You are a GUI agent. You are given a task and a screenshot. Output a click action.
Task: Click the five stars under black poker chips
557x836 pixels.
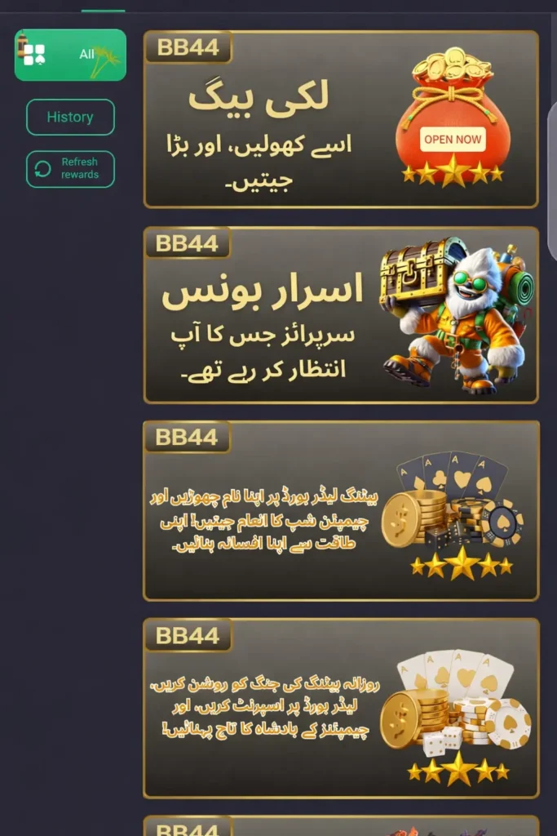pyautogui.click(x=461, y=564)
